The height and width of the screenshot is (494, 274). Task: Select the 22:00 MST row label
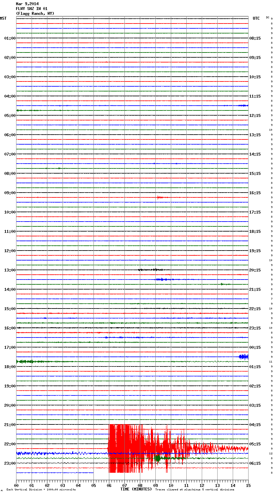(10, 444)
